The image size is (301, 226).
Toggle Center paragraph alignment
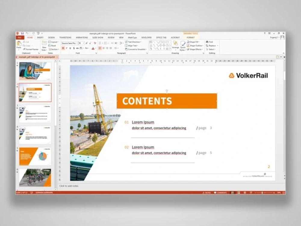[104, 48]
